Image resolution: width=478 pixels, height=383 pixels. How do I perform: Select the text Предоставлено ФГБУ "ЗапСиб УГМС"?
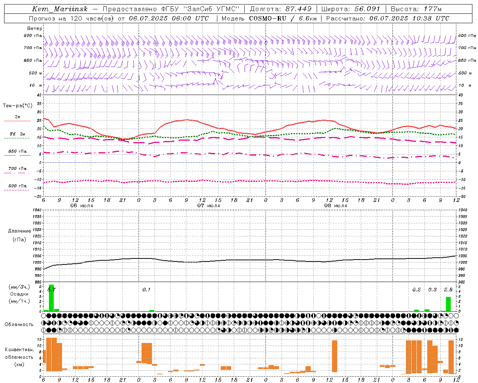click(171, 9)
